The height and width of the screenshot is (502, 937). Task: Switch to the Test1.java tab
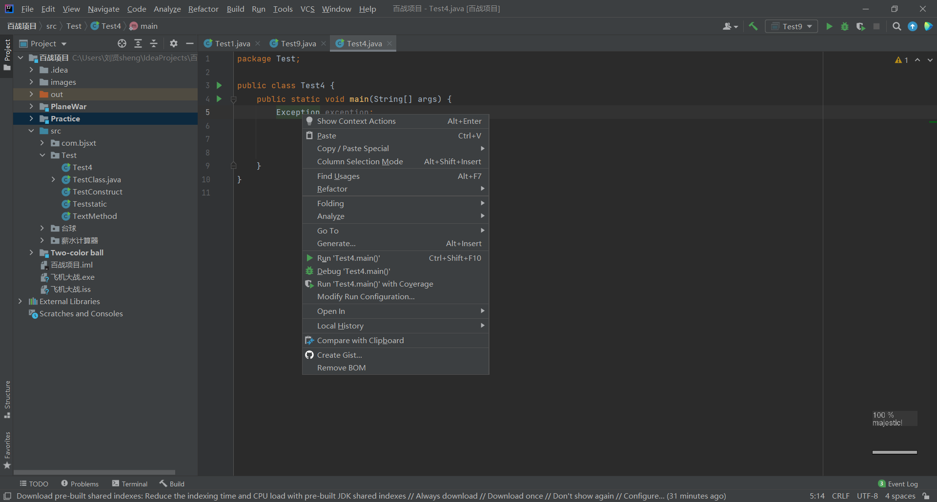[x=232, y=43]
